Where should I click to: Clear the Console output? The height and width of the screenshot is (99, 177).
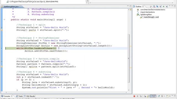(145, 96)
